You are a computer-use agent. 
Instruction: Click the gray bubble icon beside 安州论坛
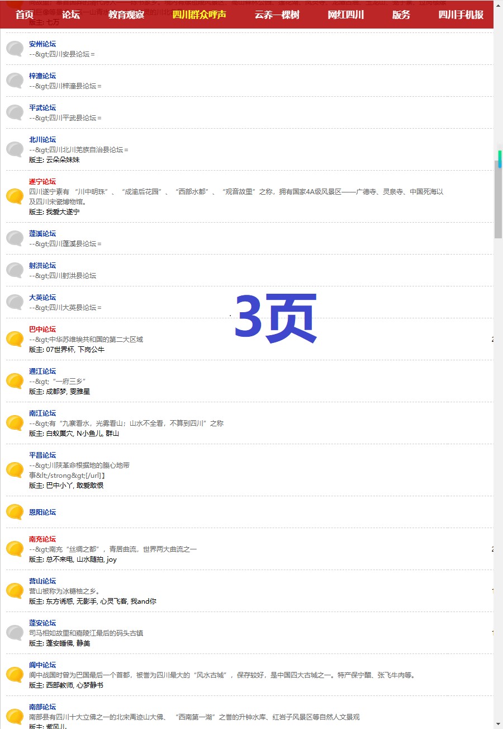pos(15,49)
